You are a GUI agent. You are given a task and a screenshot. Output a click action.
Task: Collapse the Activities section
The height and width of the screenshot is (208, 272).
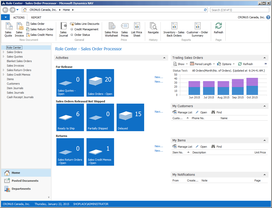tap(164, 58)
